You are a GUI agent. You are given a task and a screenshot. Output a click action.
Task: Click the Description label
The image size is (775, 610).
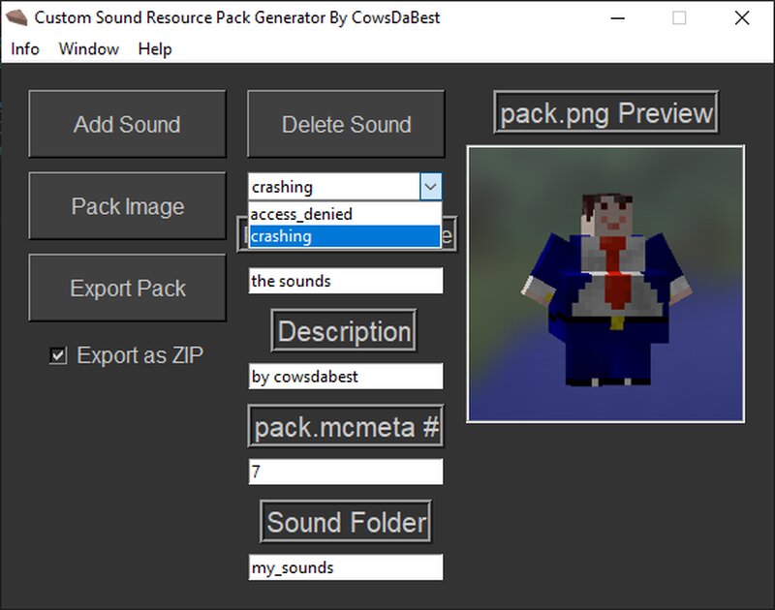pos(344,330)
